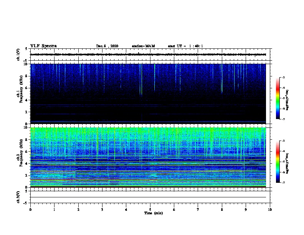304x235 pixels.
Task: Click the "VLF Spectra" plot title
Action: click(x=43, y=46)
